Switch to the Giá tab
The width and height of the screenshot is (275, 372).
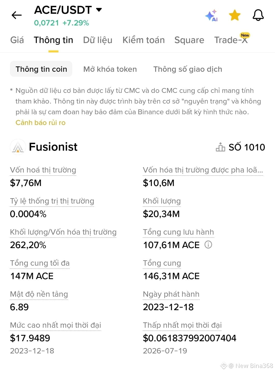(x=17, y=40)
